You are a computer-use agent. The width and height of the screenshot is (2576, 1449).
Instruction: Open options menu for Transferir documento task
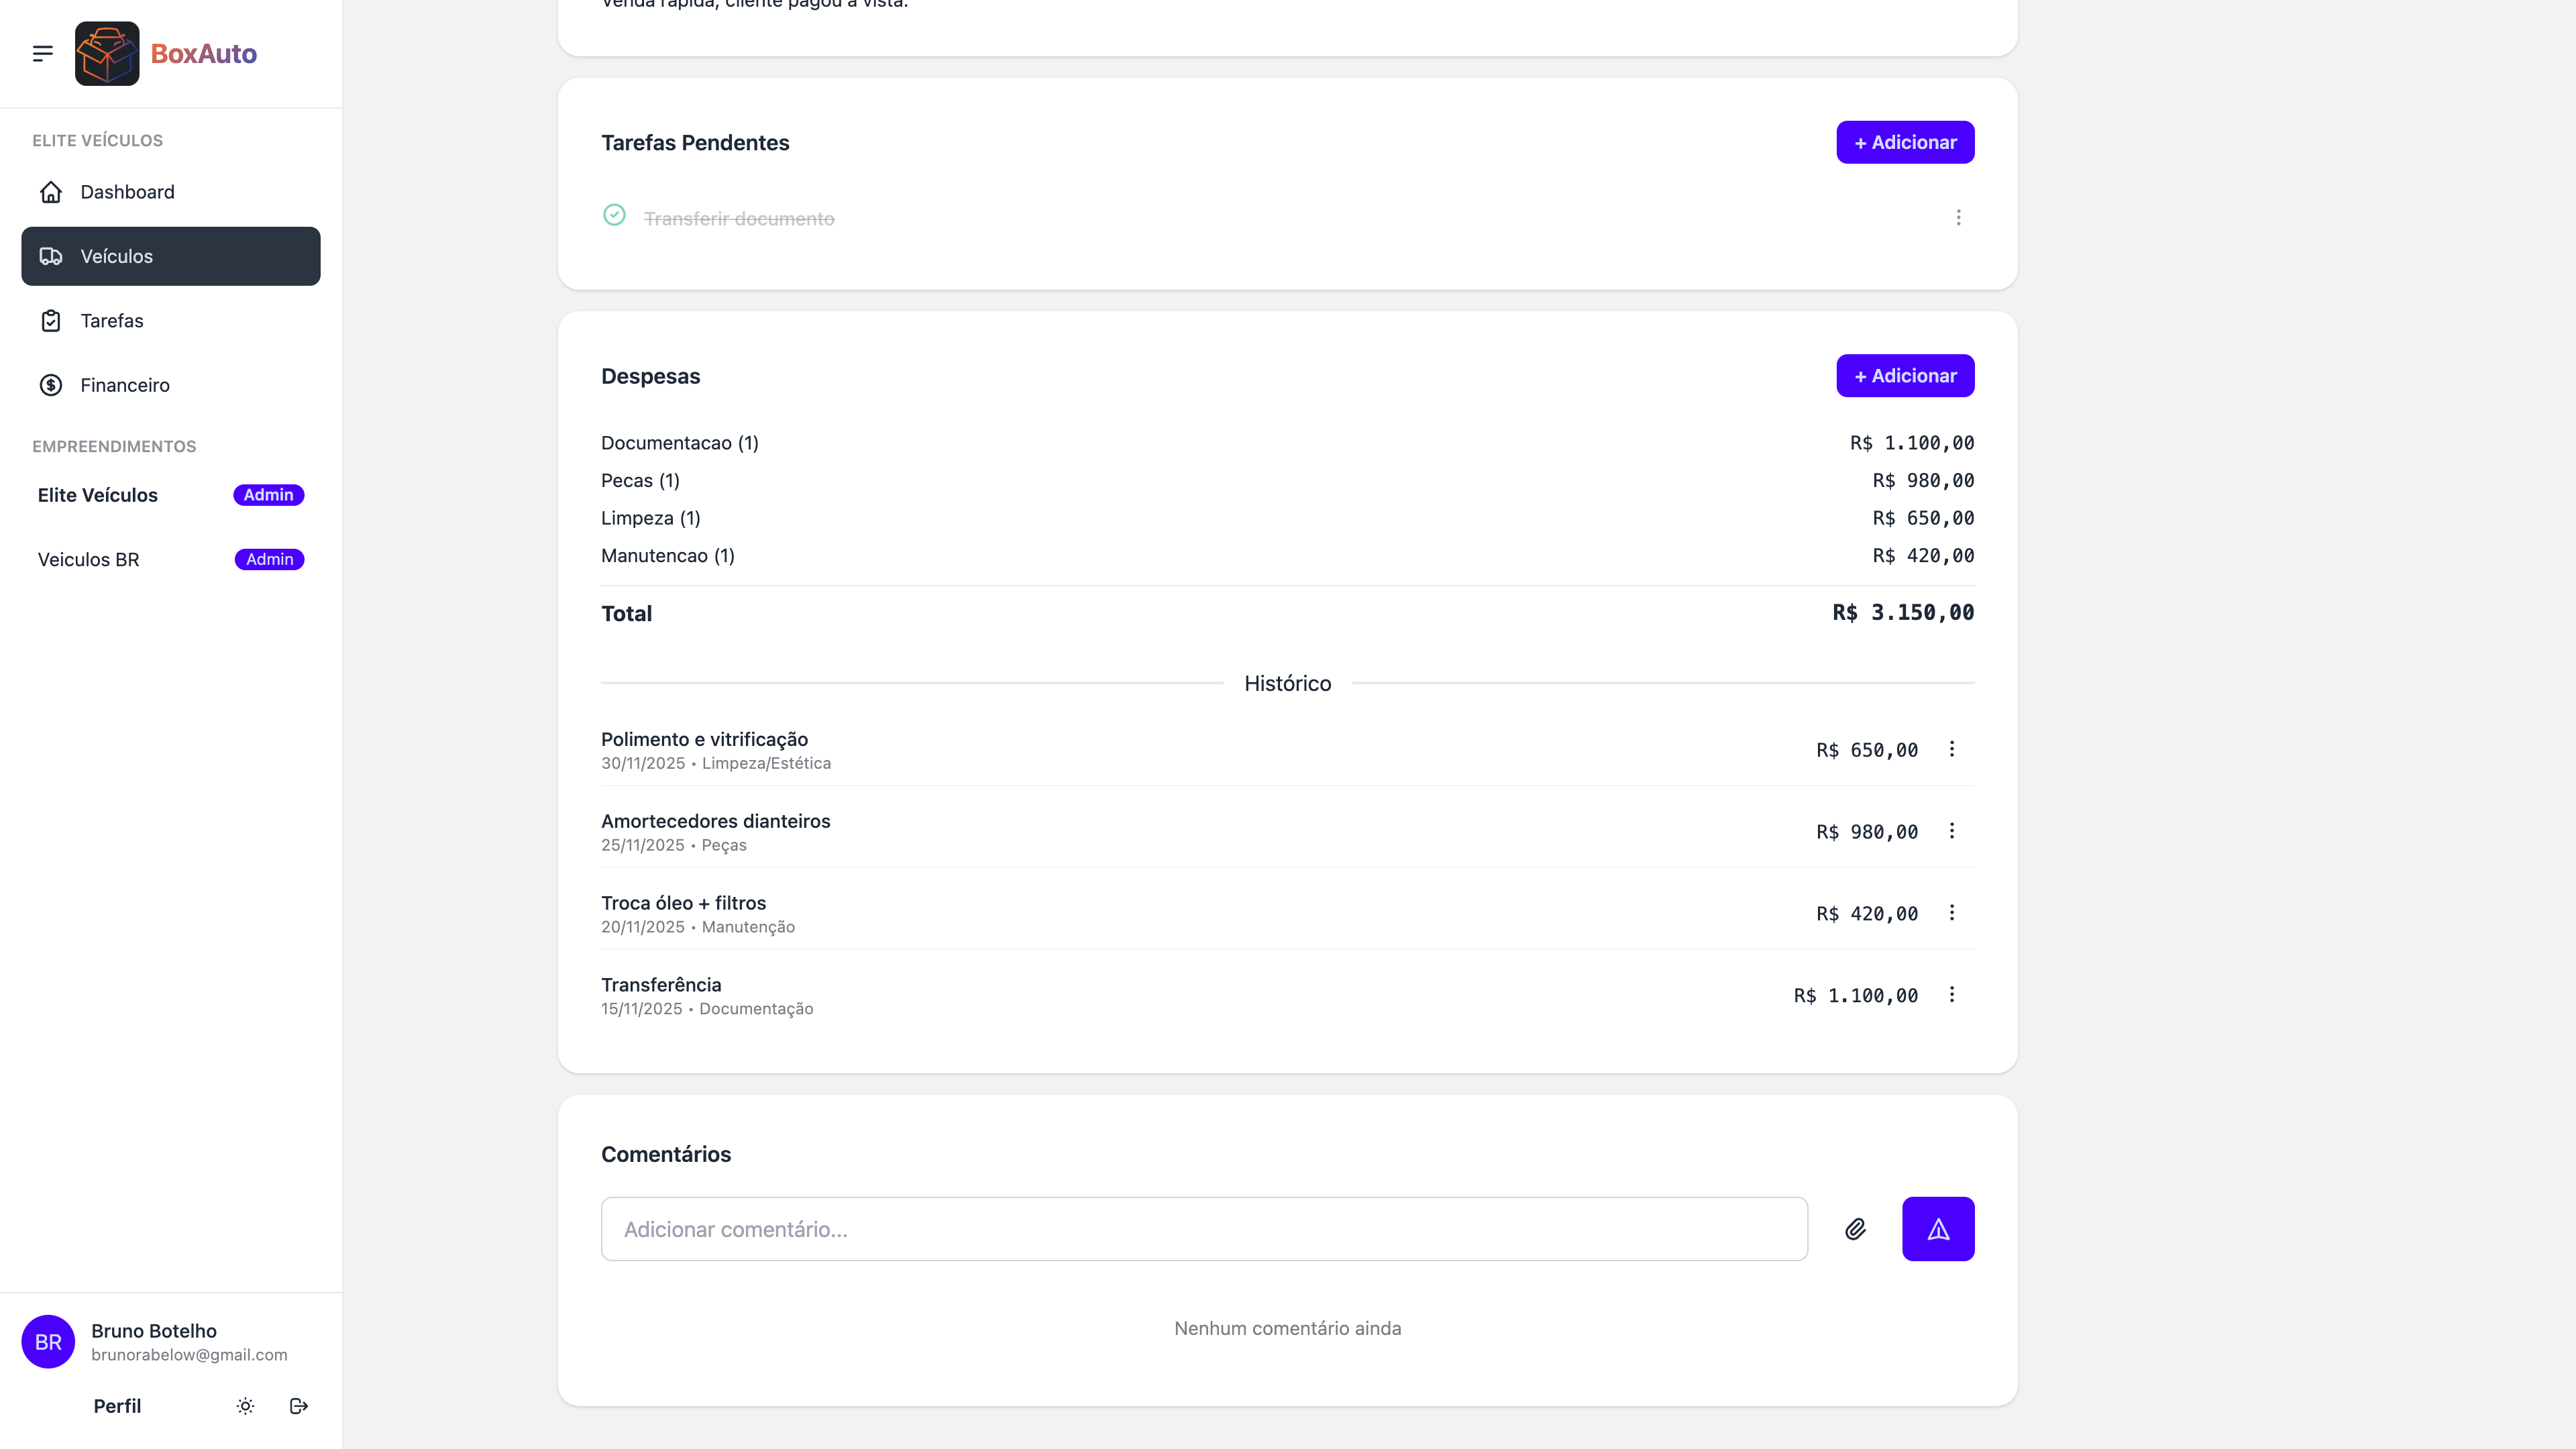(x=1958, y=217)
